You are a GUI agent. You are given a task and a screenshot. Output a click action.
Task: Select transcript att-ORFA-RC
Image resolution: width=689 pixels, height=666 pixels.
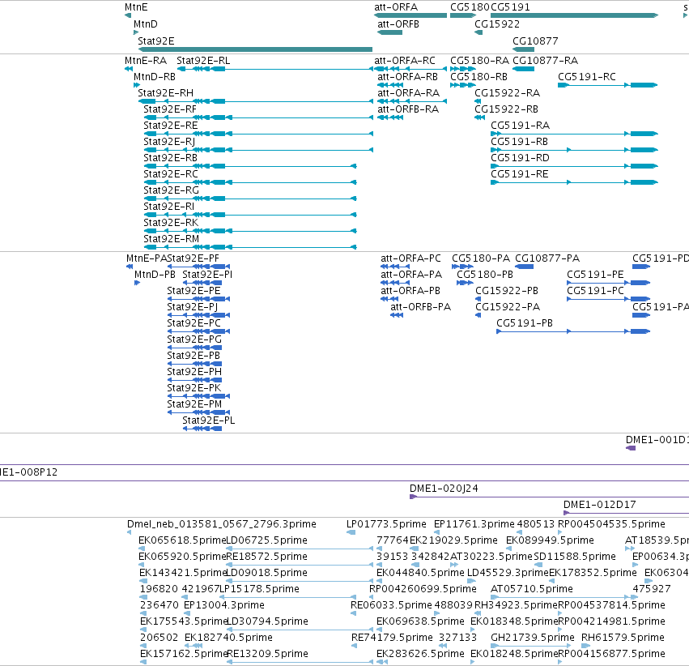(409, 69)
